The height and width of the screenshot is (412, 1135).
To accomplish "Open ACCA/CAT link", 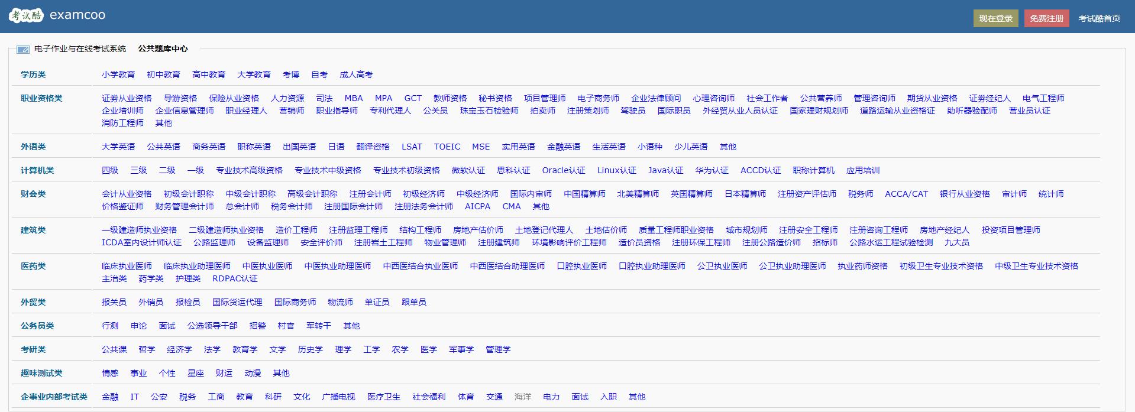I will click(907, 194).
